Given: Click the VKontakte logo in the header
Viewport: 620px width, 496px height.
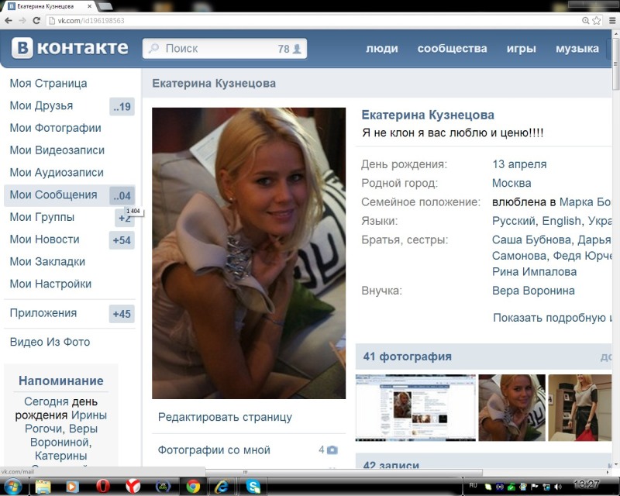Looking at the screenshot, I should point(70,48).
